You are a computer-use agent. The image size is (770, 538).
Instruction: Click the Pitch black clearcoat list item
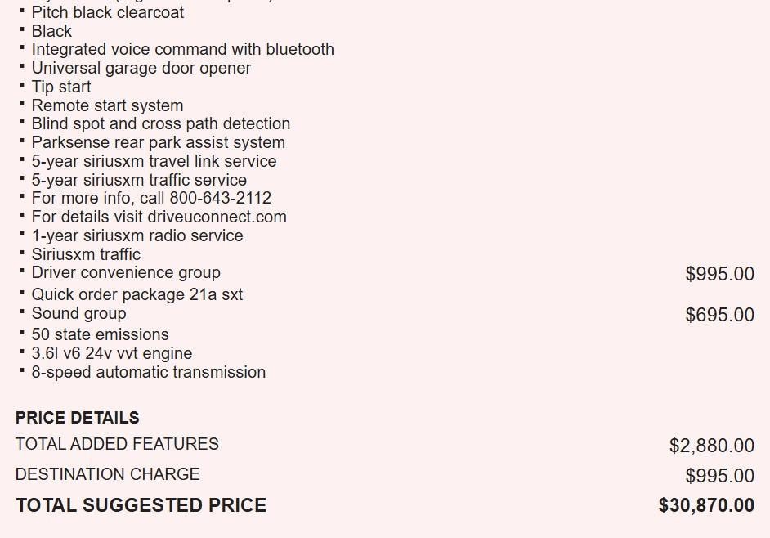pos(107,12)
